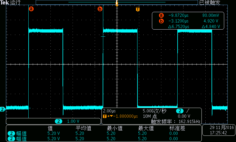236x142 pixels.
Task: Click the 2.00µs timebase readout
Action: click(x=109, y=111)
